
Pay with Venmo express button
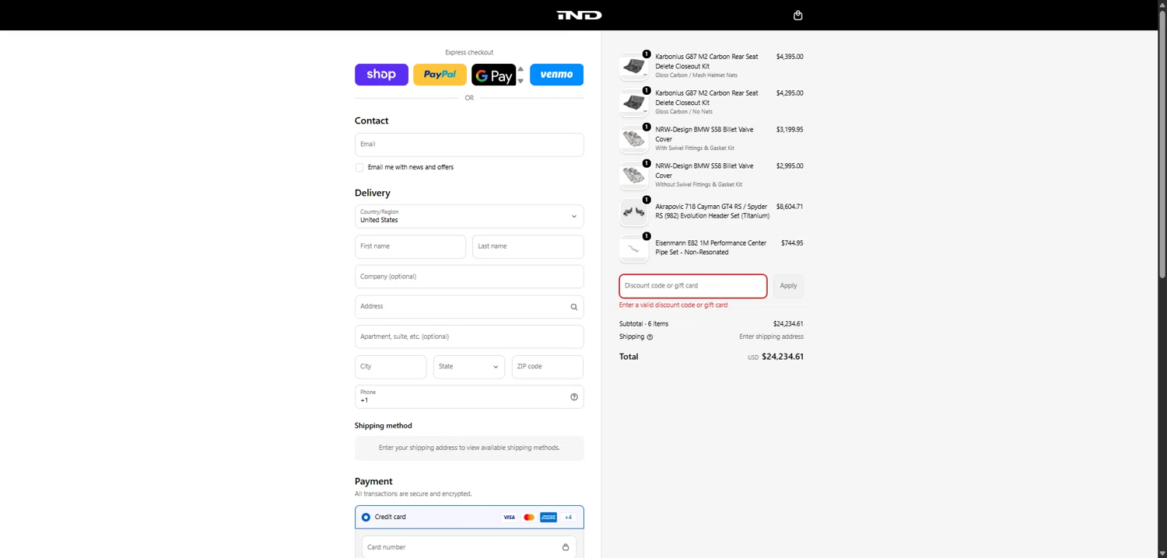pos(556,75)
